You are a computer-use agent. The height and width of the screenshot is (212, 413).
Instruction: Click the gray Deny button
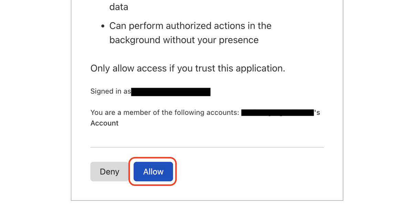[x=109, y=172]
